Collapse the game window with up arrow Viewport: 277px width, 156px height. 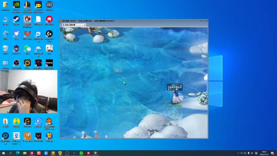[x=201, y=21]
